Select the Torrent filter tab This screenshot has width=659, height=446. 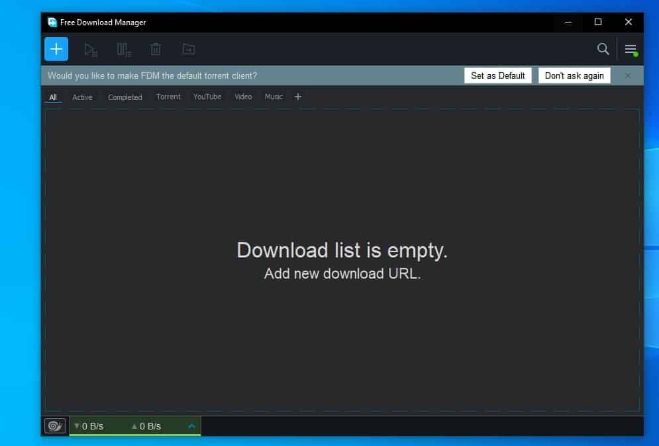pyautogui.click(x=168, y=97)
